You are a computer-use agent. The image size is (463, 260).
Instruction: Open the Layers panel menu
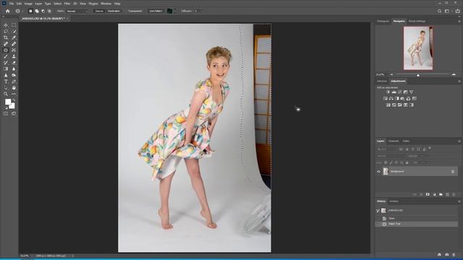(459, 142)
